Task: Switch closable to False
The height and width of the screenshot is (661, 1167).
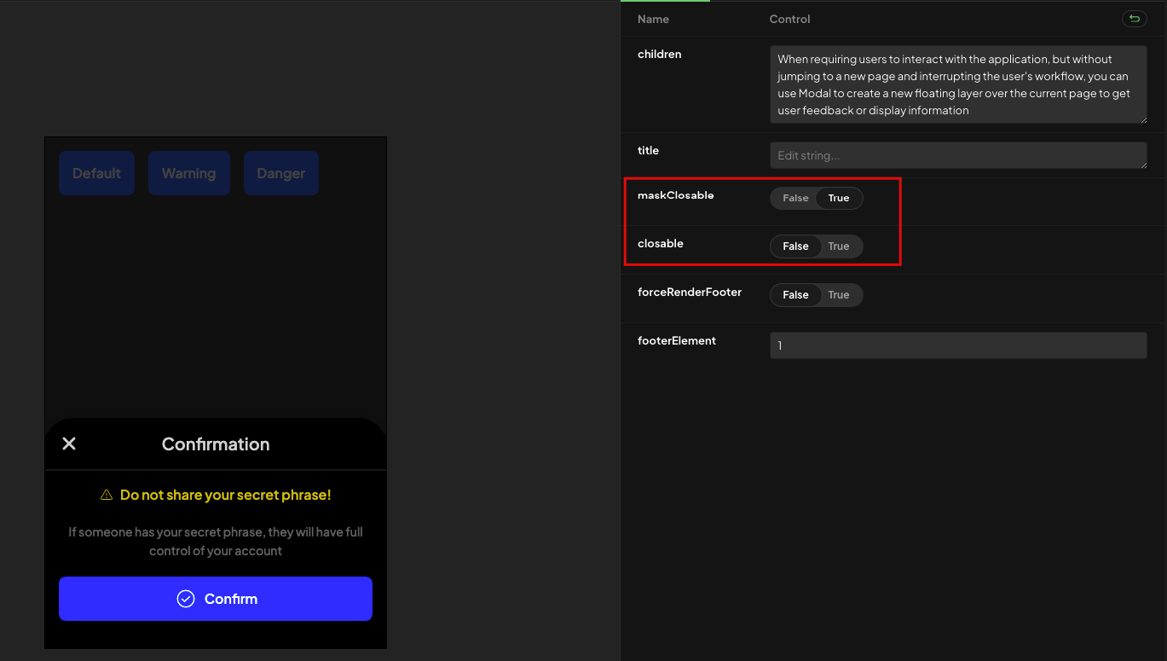Action: 794,246
